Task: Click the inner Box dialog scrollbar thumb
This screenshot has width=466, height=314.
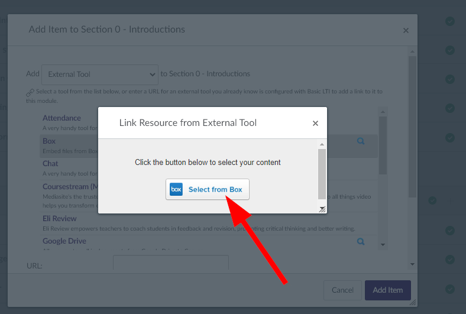Action: point(322,174)
